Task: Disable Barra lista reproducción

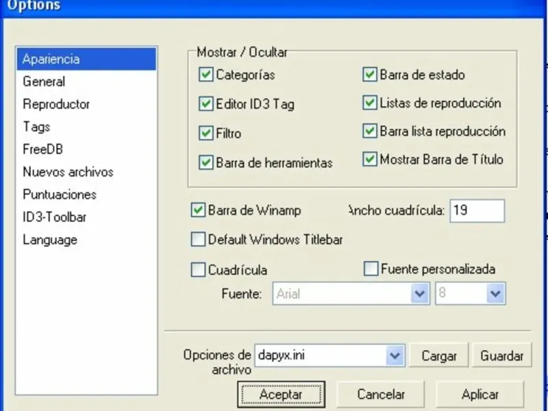Action: coord(370,131)
